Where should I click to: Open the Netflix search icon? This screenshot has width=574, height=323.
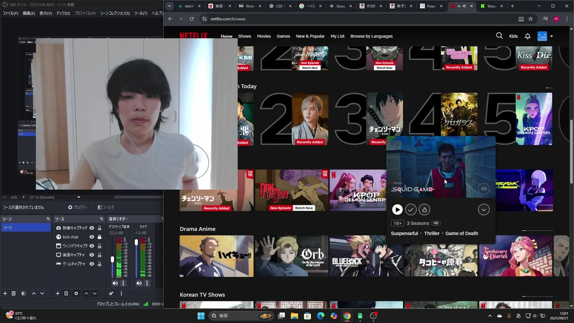pyautogui.click(x=499, y=36)
